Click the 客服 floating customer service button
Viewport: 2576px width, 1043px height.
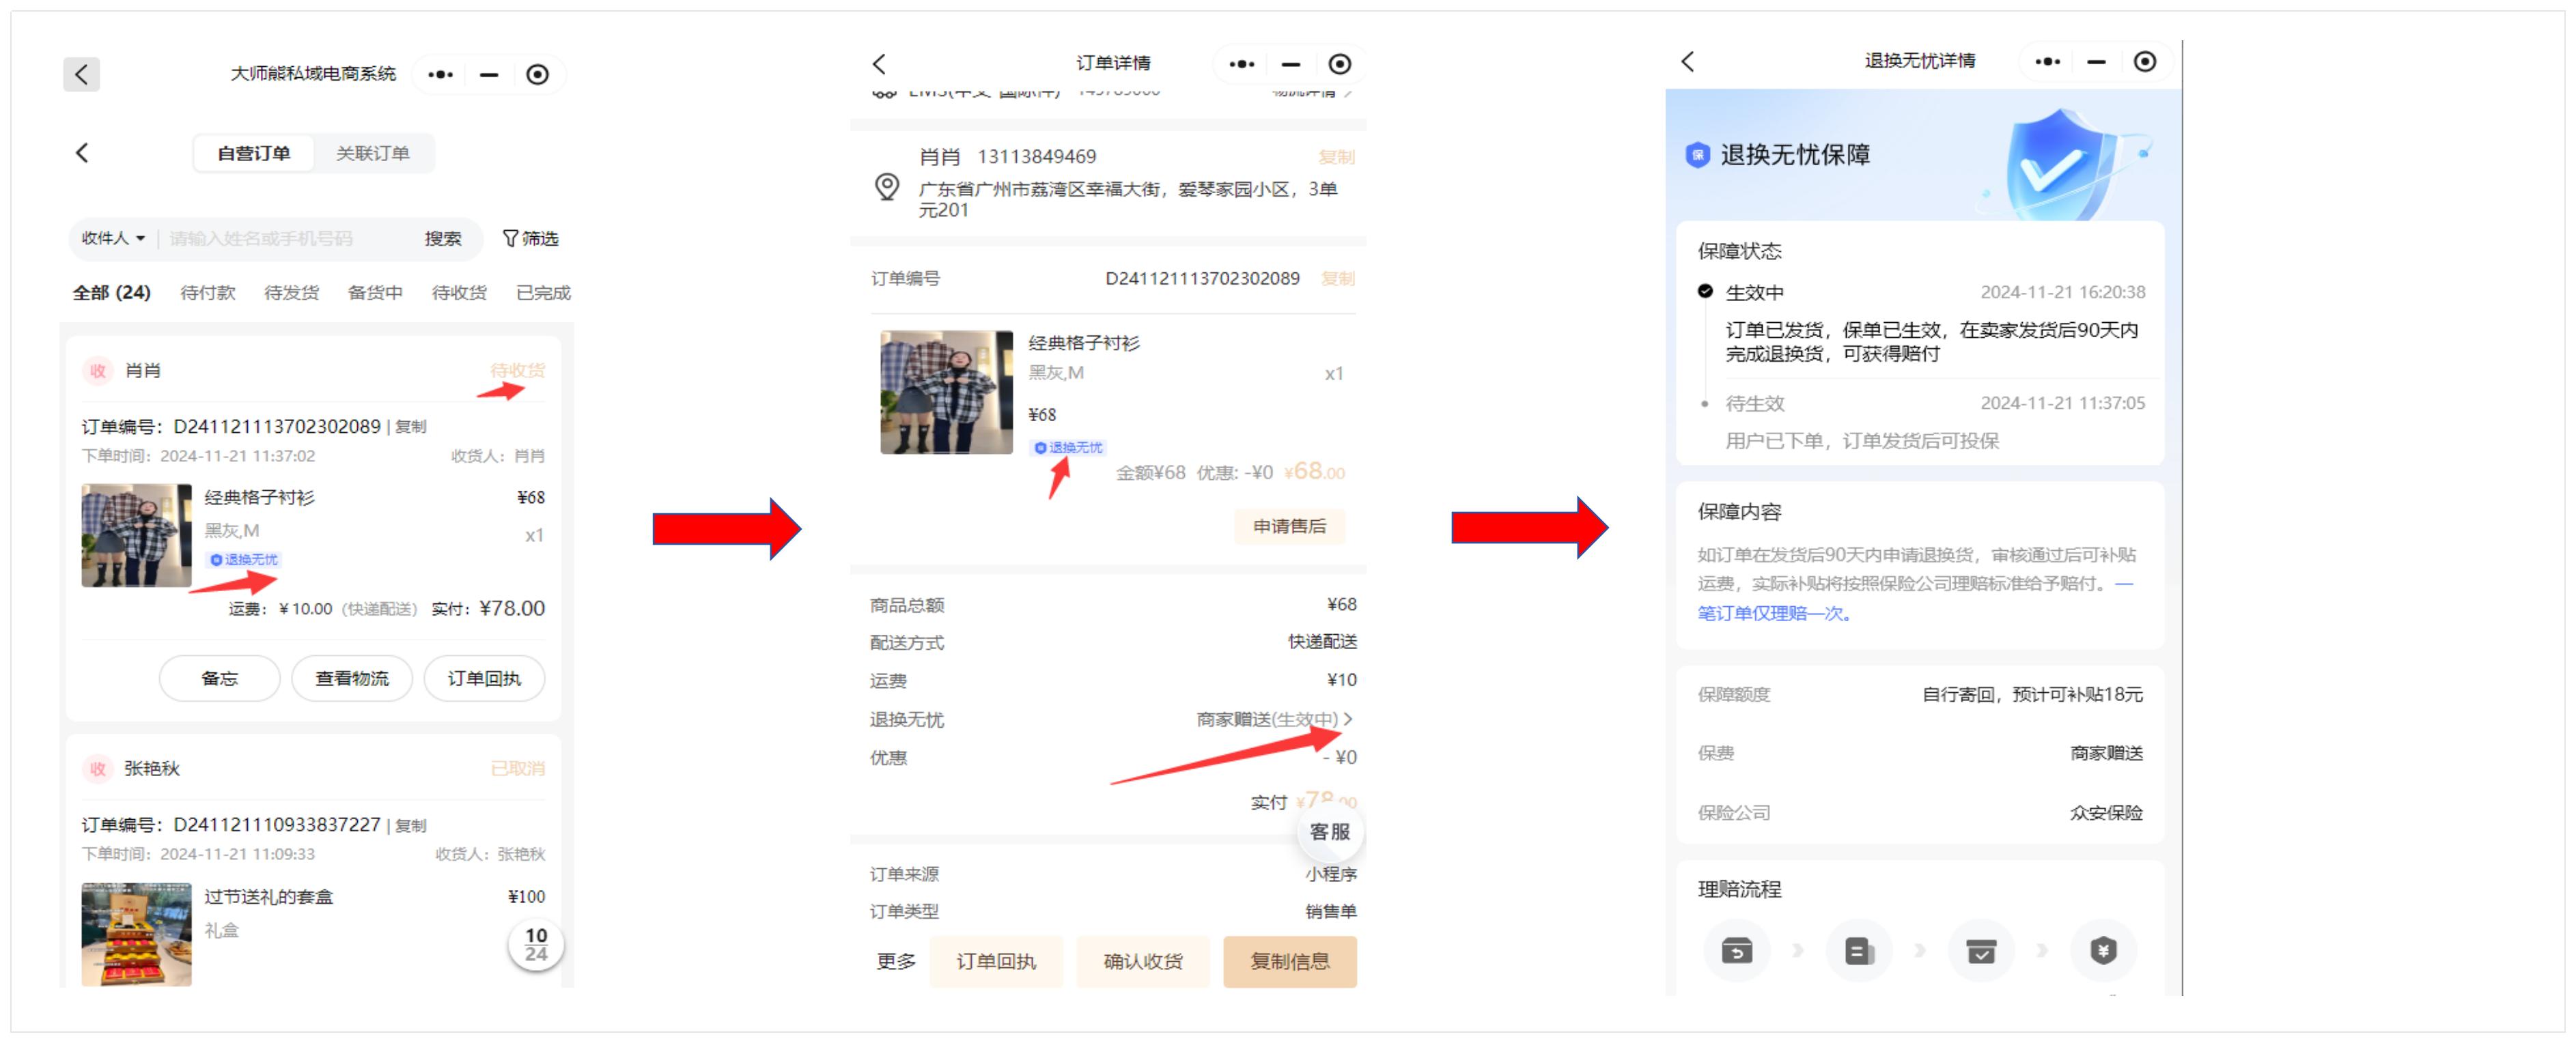tap(1329, 831)
